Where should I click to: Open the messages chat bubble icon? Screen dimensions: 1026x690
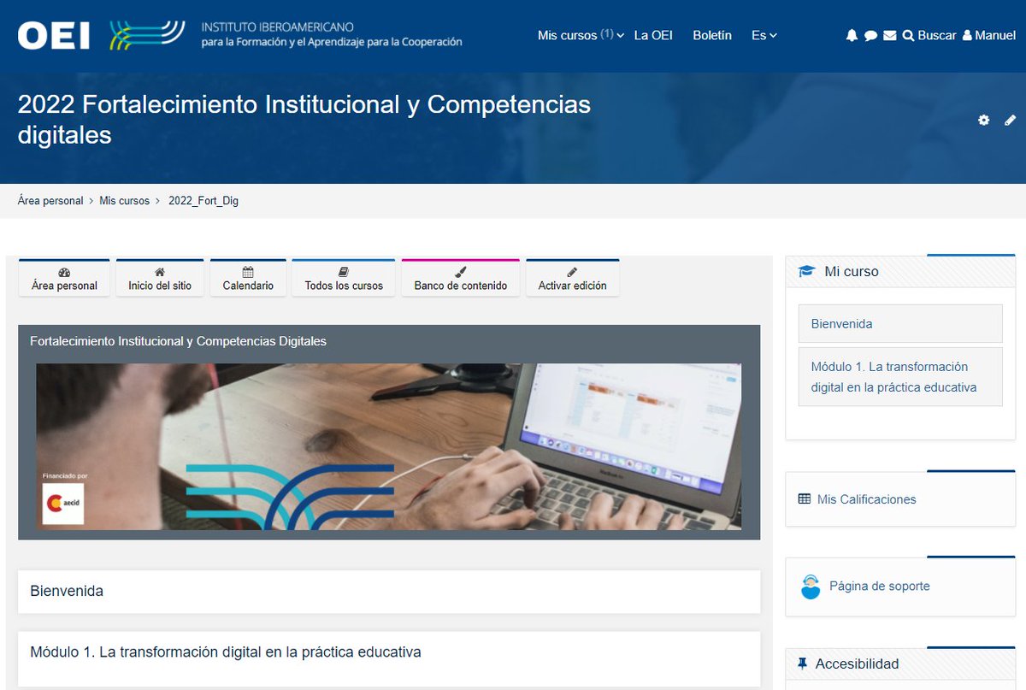point(870,35)
